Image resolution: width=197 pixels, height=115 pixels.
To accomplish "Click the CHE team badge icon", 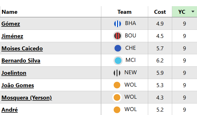I will click(118, 48).
